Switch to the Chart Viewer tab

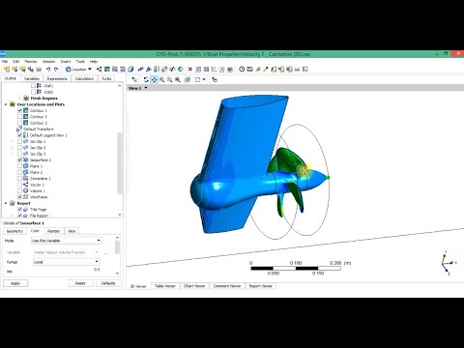point(194,286)
